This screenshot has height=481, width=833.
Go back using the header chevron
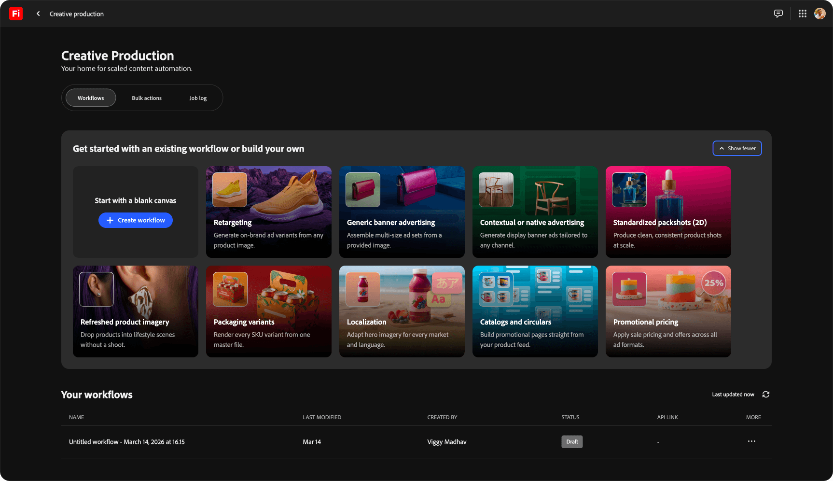coord(38,14)
